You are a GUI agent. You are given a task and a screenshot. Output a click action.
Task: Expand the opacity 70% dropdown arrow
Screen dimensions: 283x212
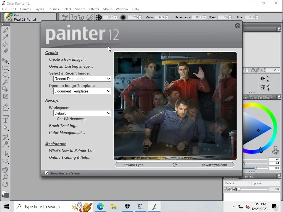[140, 17]
